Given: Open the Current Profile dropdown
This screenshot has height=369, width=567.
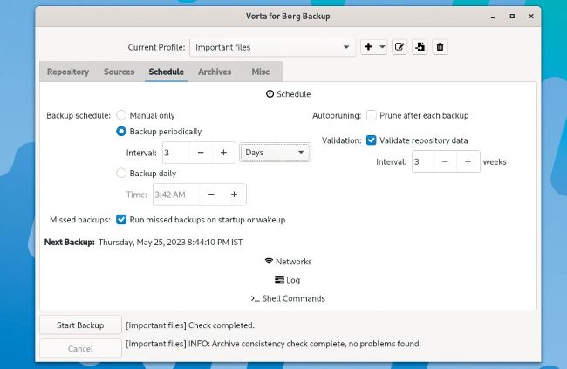Looking at the screenshot, I should [273, 47].
